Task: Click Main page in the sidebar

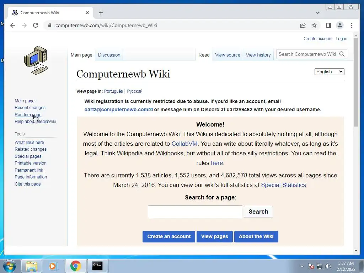Action: click(x=25, y=101)
